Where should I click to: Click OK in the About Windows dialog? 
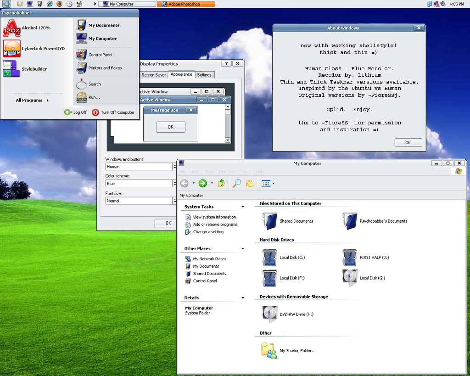pyautogui.click(x=408, y=143)
